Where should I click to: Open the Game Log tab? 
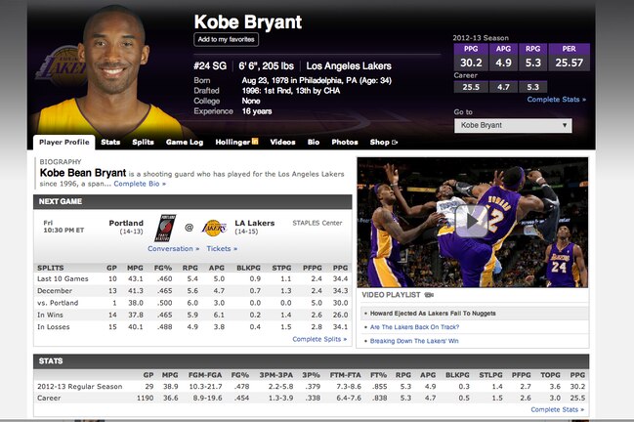pyautogui.click(x=185, y=143)
